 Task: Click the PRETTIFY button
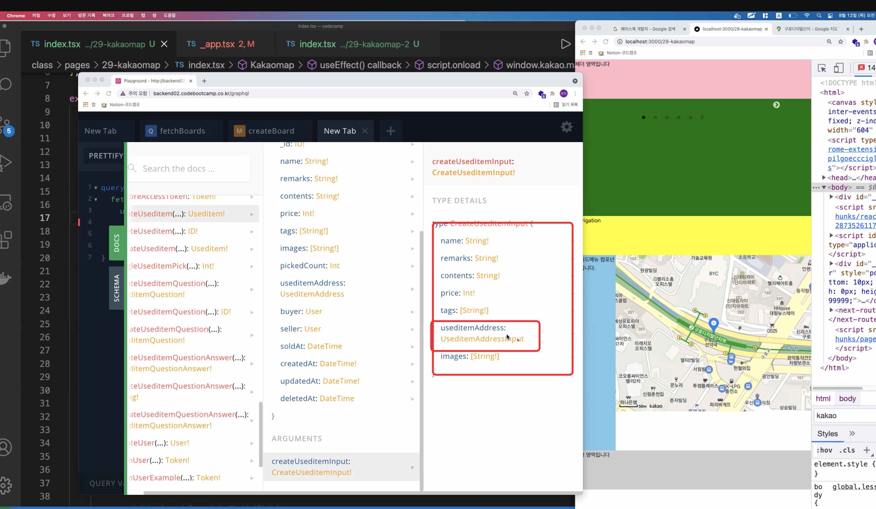point(105,156)
